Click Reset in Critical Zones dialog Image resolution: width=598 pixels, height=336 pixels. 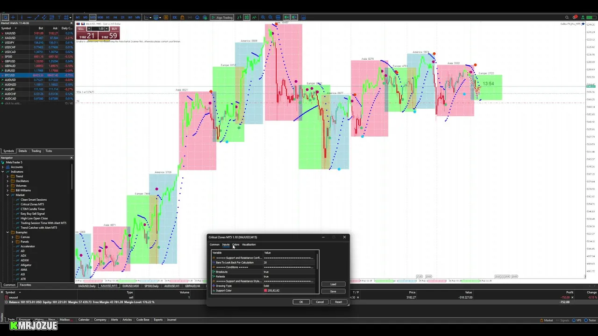pyautogui.click(x=338, y=302)
